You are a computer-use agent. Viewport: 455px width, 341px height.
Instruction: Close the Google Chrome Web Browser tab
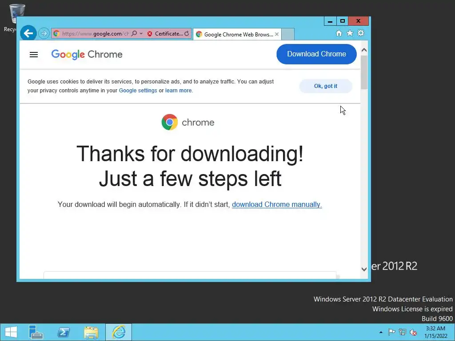coord(277,34)
